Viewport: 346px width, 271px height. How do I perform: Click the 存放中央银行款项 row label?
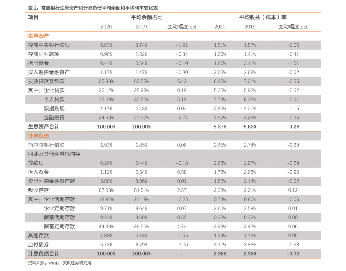(x=49, y=45)
